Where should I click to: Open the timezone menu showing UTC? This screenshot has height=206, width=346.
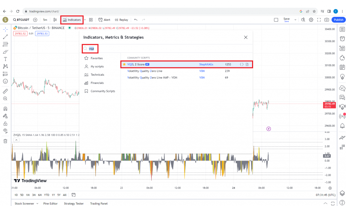tap(325, 195)
